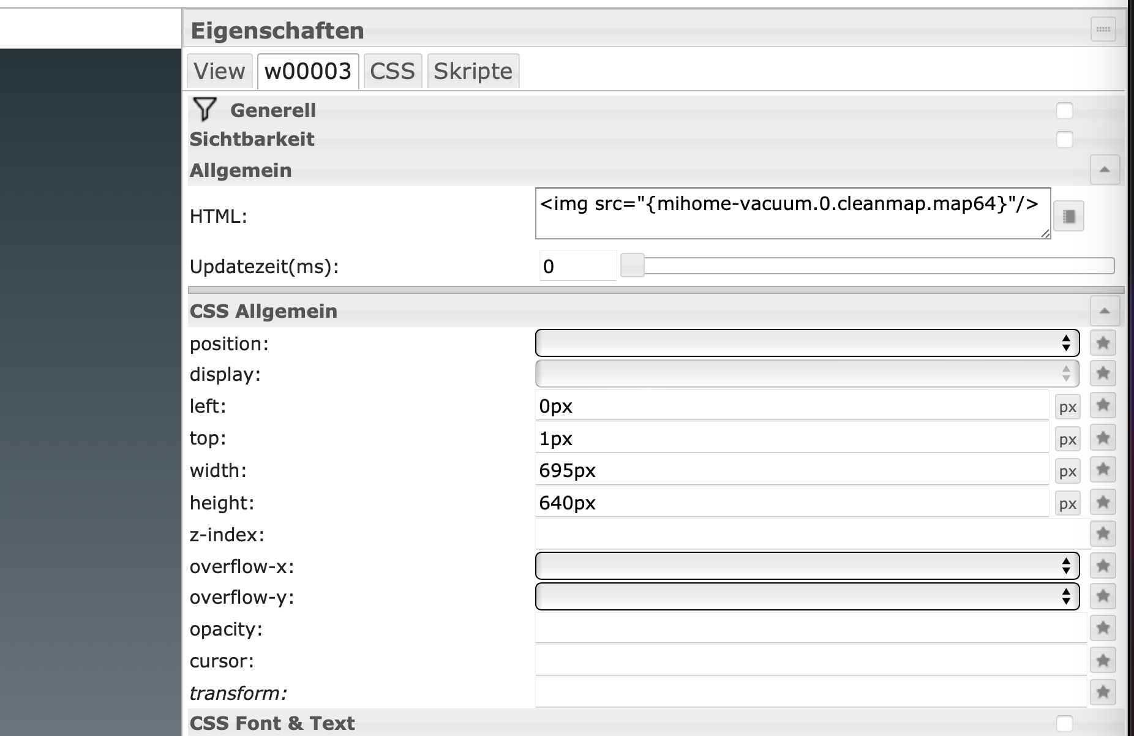Viewport: 1134px width, 736px height.
Task: Toggle the Generell section checkbox
Action: (1065, 111)
